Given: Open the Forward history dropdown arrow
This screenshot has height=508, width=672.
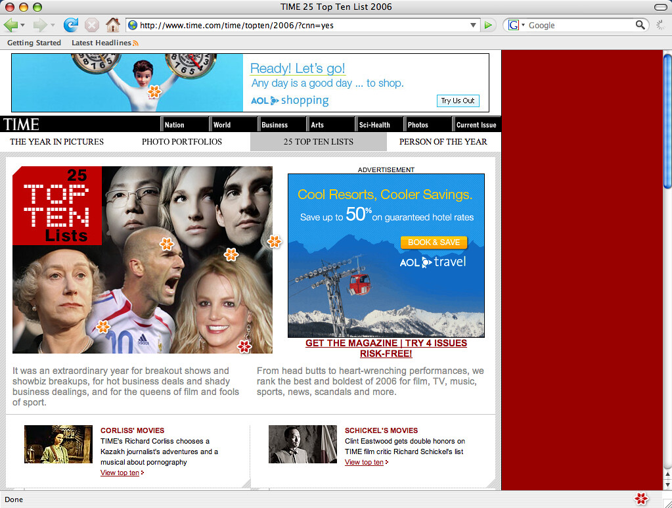Looking at the screenshot, I should tap(53, 25).
